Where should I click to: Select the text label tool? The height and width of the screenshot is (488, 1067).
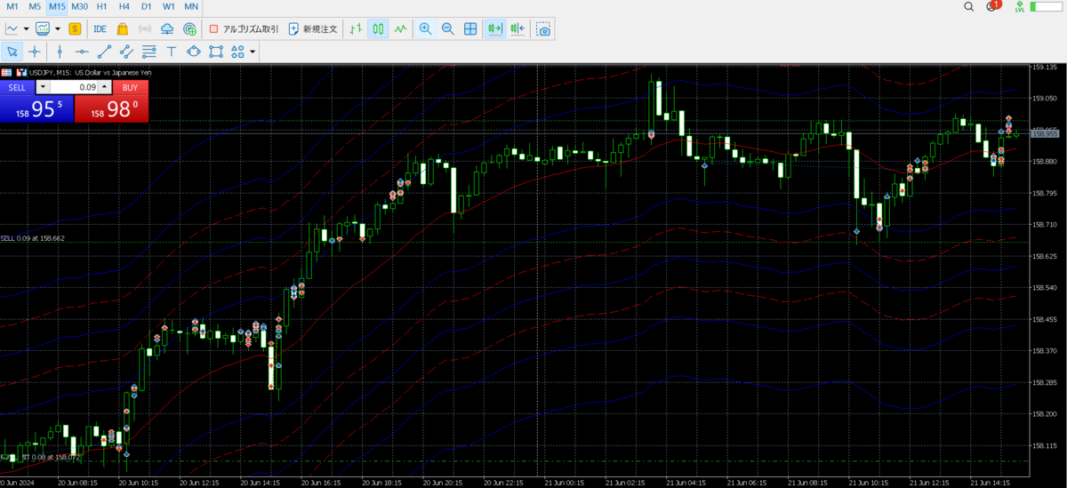pyautogui.click(x=171, y=51)
